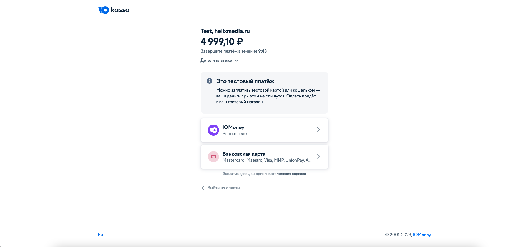Click the pink bank card icon
The image size is (528, 247).
pos(213,157)
